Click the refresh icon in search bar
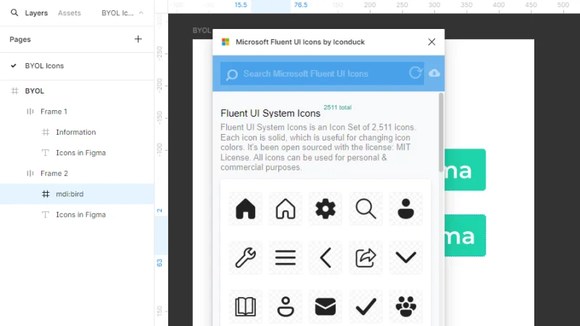Image resolution: width=580 pixels, height=326 pixels. pyautogui.click(x=415, y=73)
